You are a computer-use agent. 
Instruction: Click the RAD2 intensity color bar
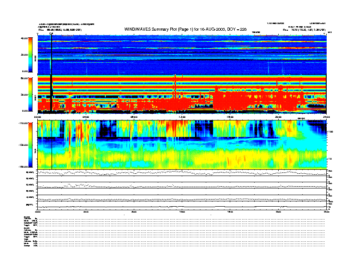[30, 55]
